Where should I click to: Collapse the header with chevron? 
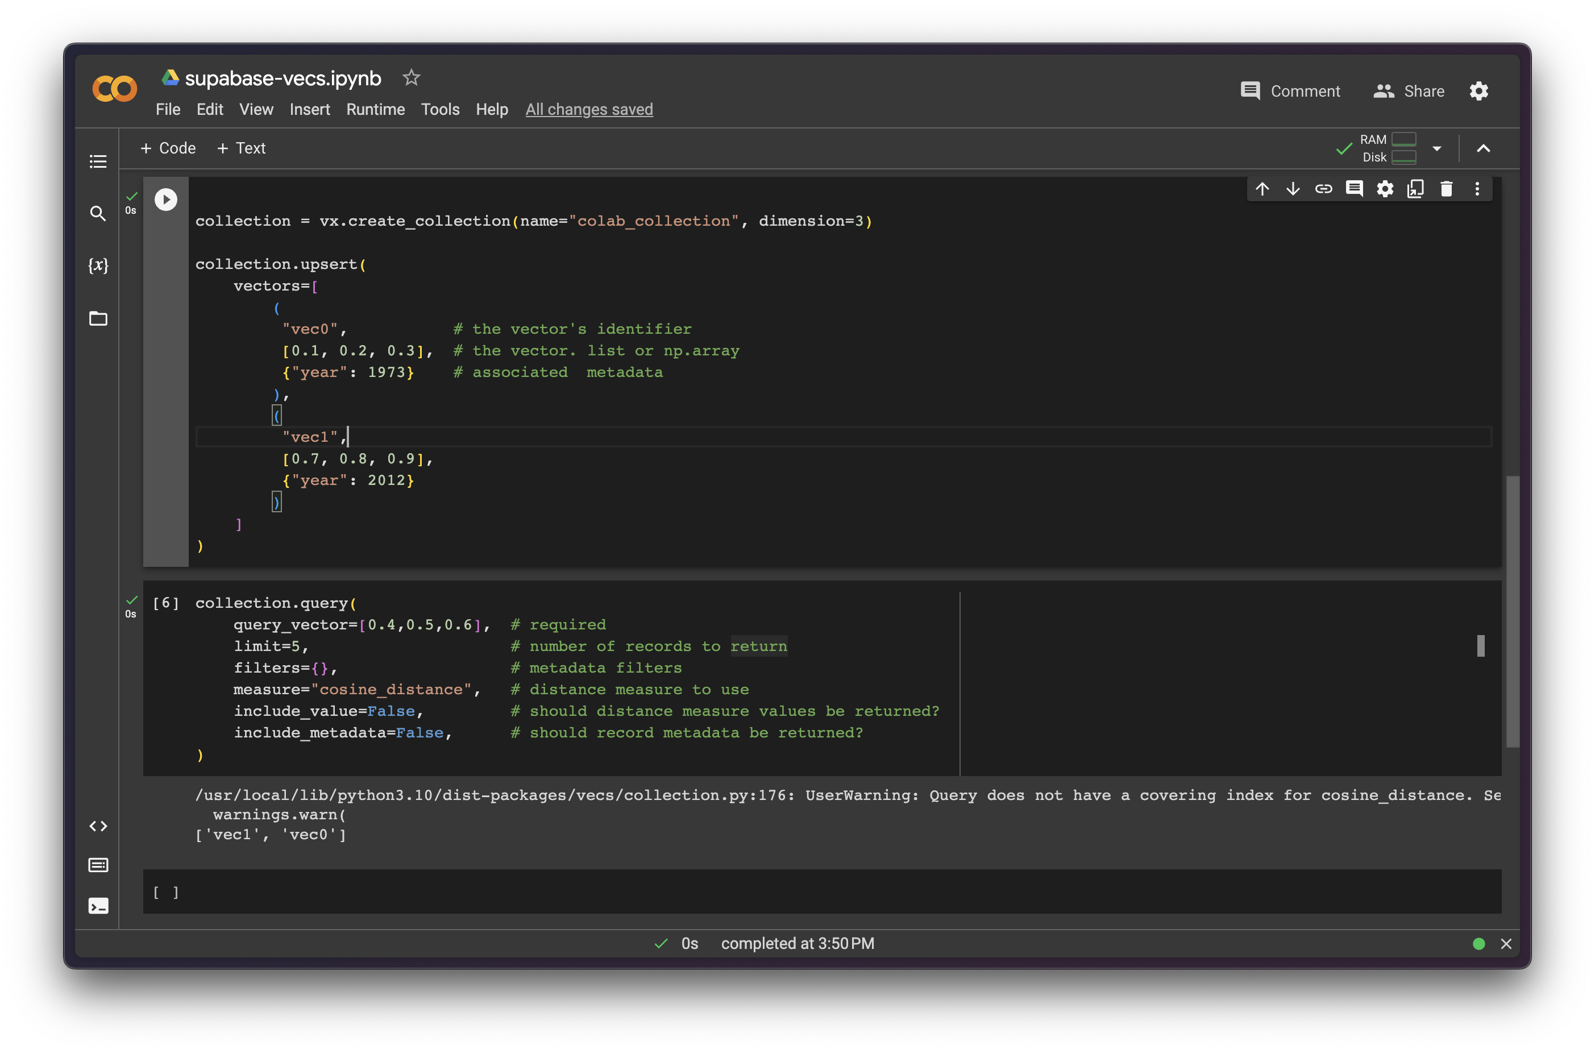click(1484, 148)
